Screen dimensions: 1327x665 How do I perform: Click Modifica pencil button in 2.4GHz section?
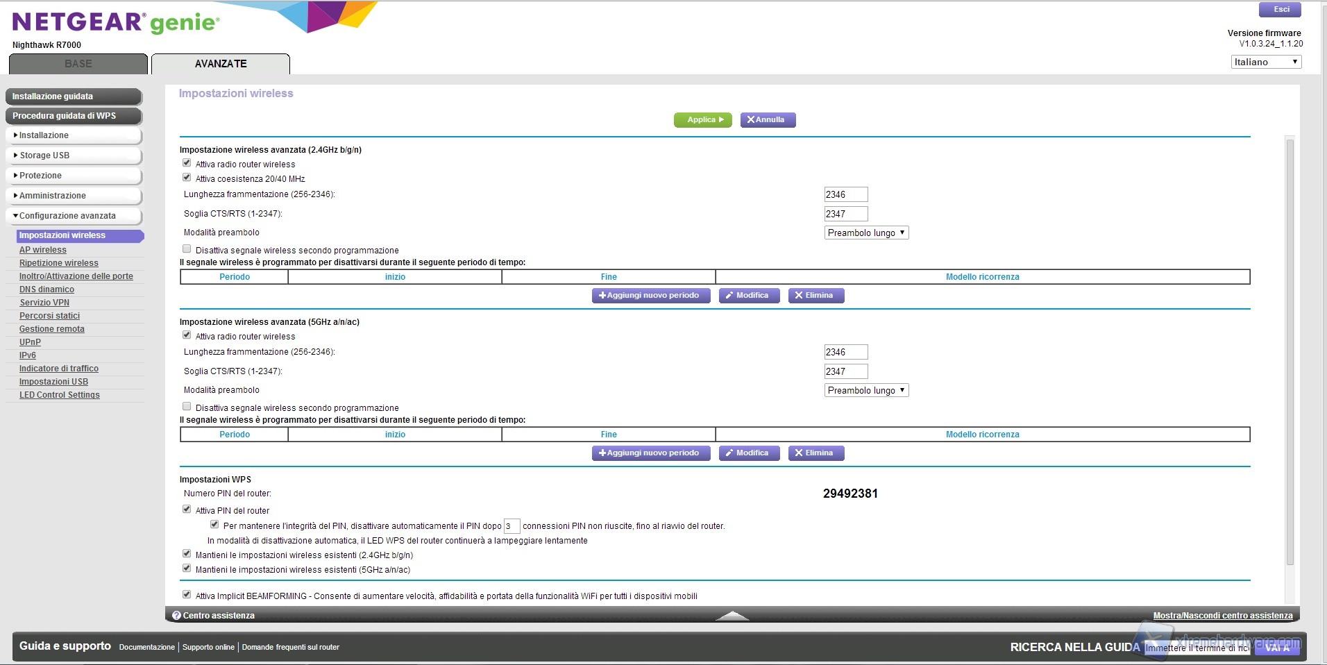[x=748, y=296]
